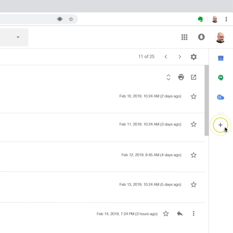Image resolution: width=233 pixels, height=233 pixels.
Task: Open more options on Feb 14 message
Action: tap(193, 214)
